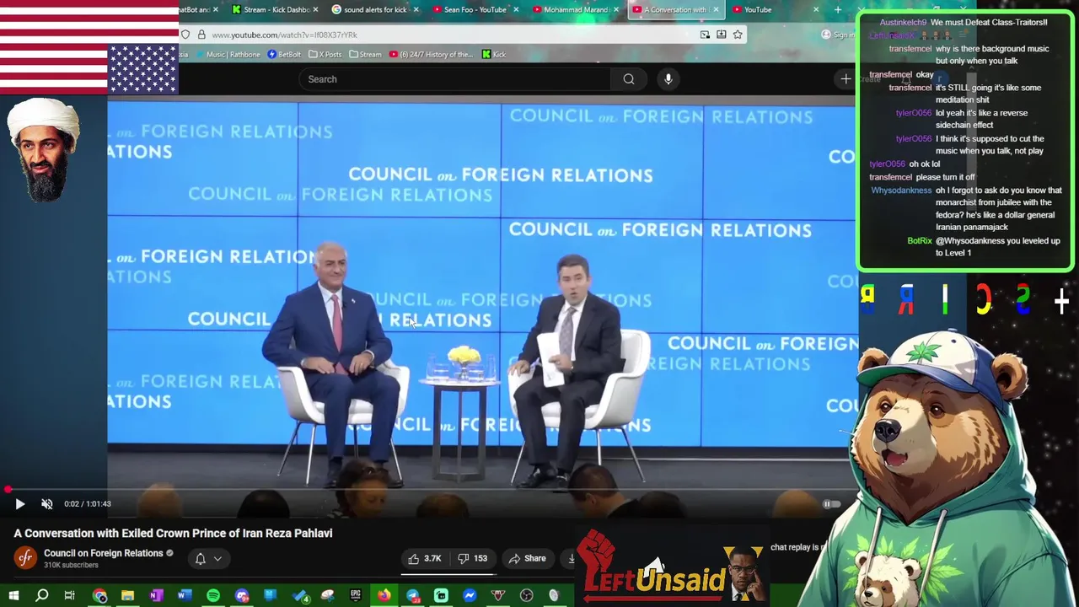Open Microsoft Word from the taskbar
The height and width of the screenshot is (607, 1079).
click(185, 596)
